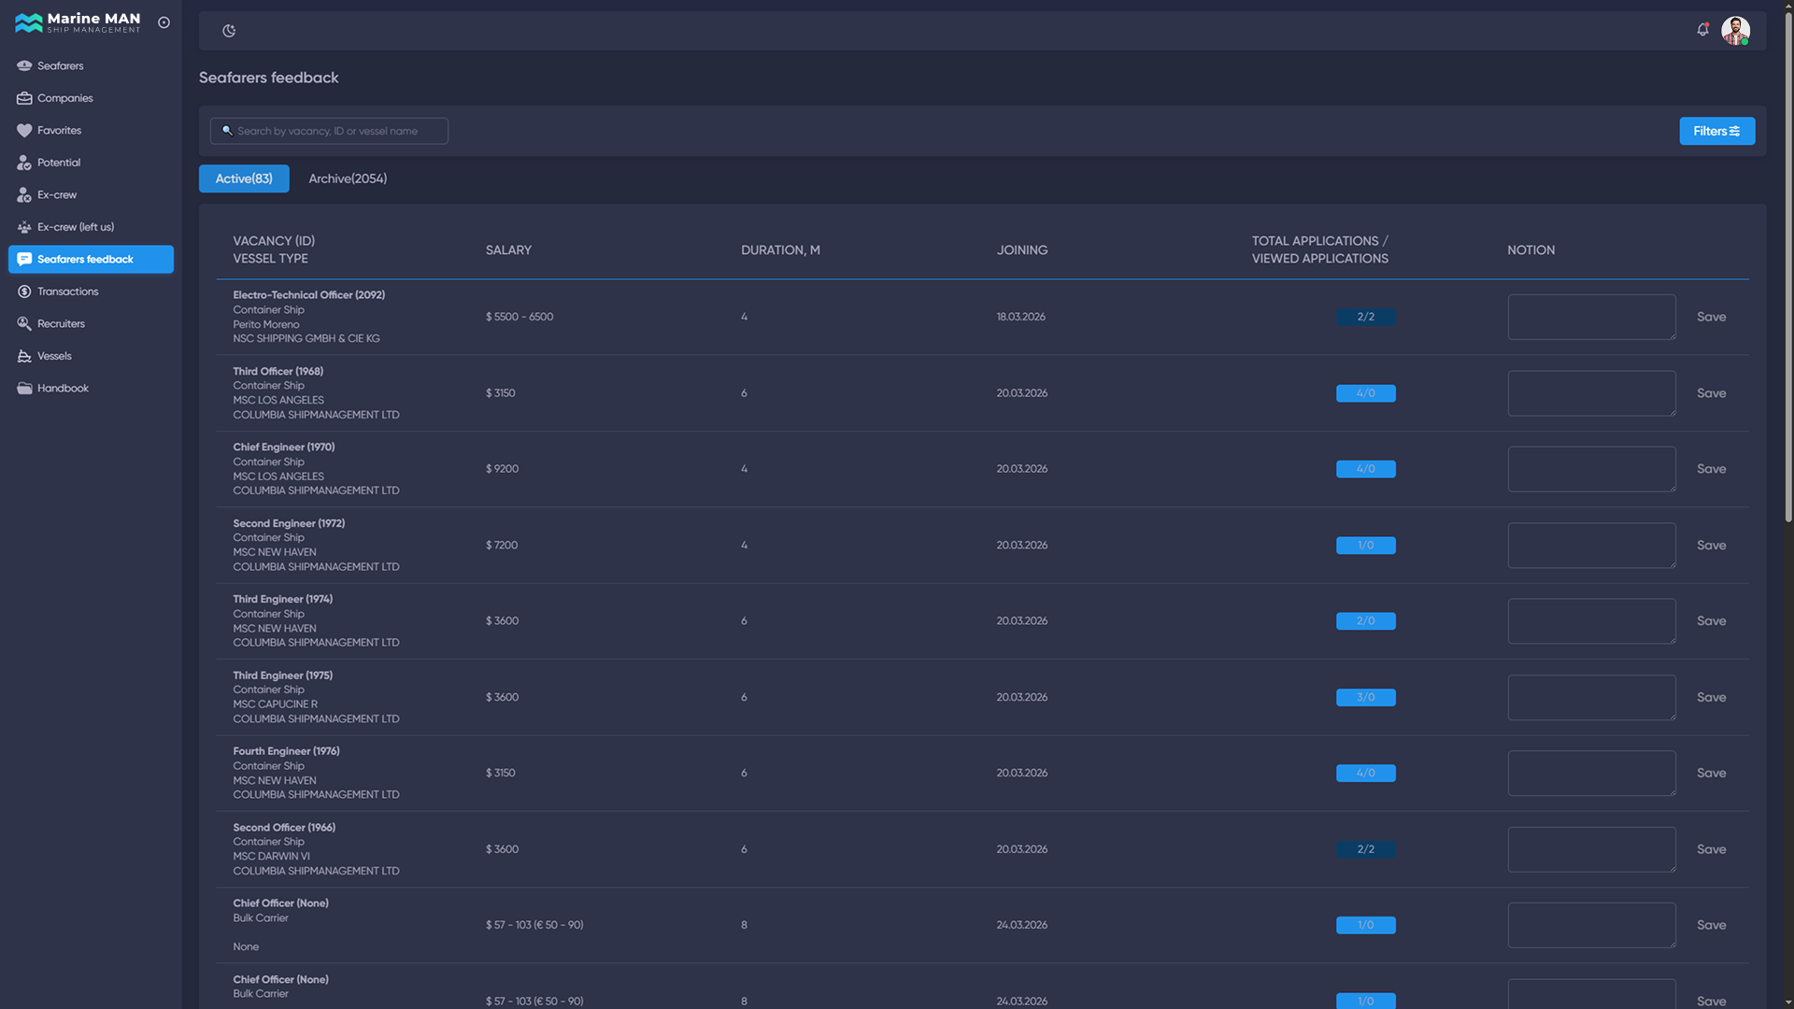Screen dimensions: 1794x1009
Task: Collapse the sidebar with the circle icon
Action: 164,22
